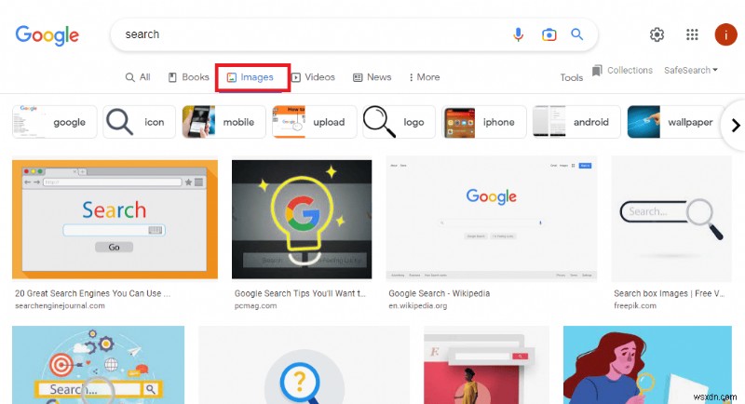Select the Books tab
The height and width of the screenshot is (404, 745).
(189, 77)
